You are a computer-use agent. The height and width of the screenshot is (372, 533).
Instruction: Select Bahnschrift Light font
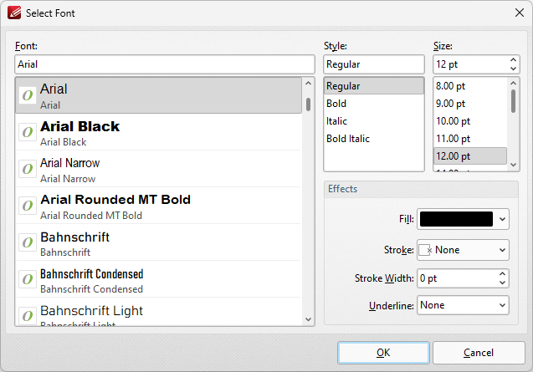(158, 312)
